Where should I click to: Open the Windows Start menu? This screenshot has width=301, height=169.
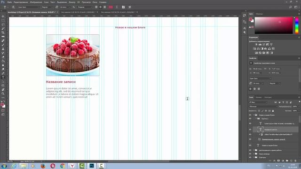point(4,166)
